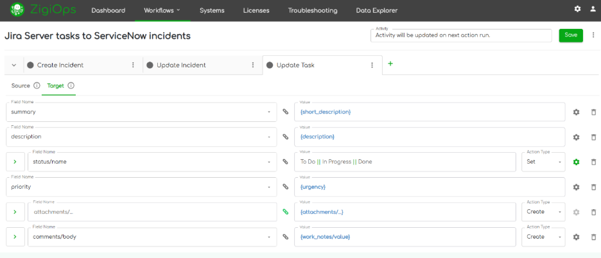Click link icon for status/name field
601x258 pixels.
(285, 162)
